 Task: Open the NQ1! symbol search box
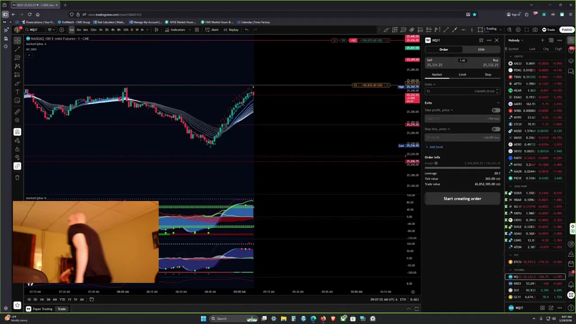(34, 30)
